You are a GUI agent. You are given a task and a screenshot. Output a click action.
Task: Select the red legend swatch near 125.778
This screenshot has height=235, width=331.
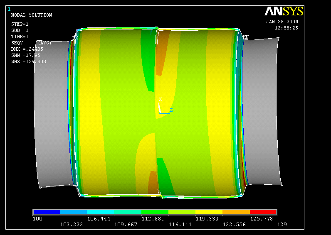click(263, 212)
